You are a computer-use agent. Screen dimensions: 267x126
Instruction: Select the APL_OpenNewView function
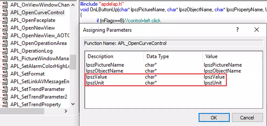click(33, 28)
